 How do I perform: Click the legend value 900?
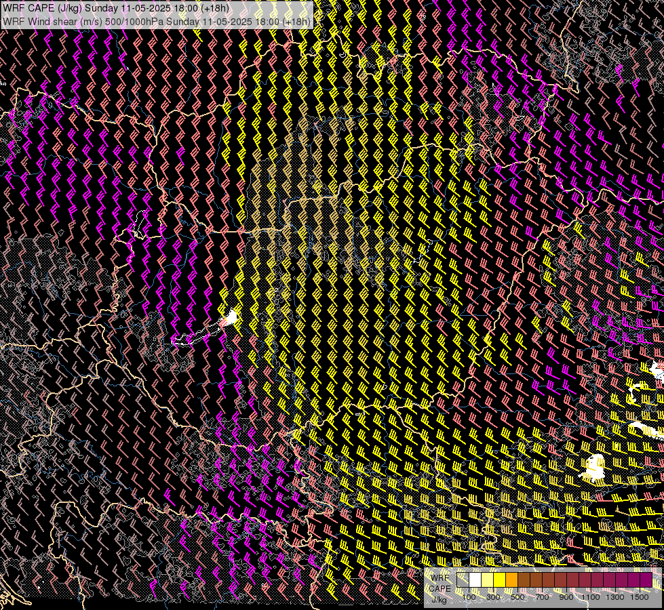click(x=566, y=597)
